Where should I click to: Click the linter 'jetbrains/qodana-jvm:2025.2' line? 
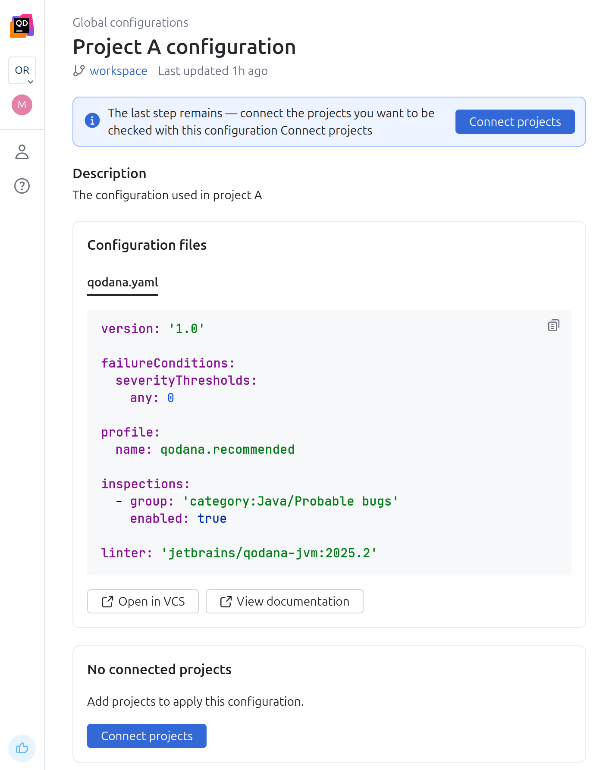coord(239,553)
